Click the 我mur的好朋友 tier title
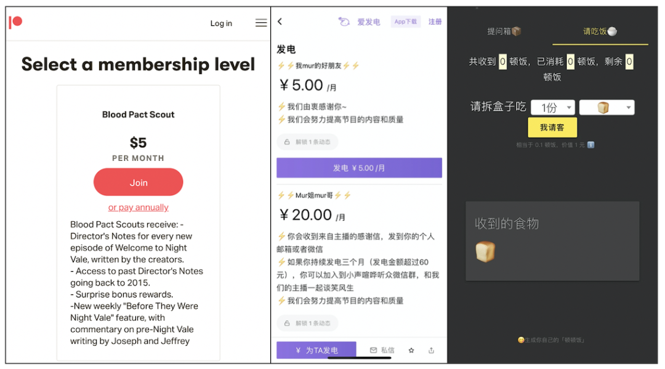 click(x=318, y=66)
